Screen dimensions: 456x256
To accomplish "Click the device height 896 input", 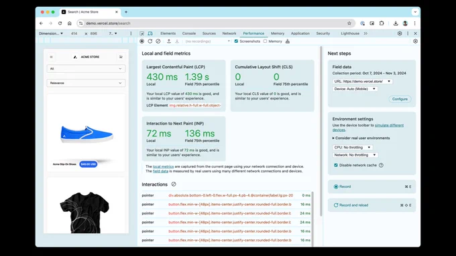I will (x=94, y=33).
